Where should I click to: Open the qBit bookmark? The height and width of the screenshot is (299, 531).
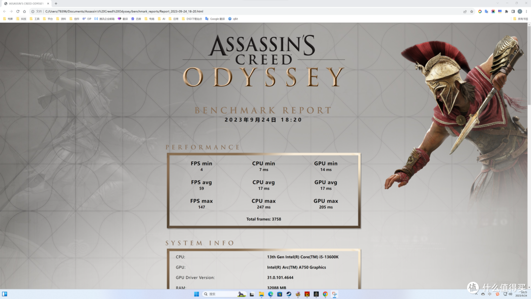(233, 19)
